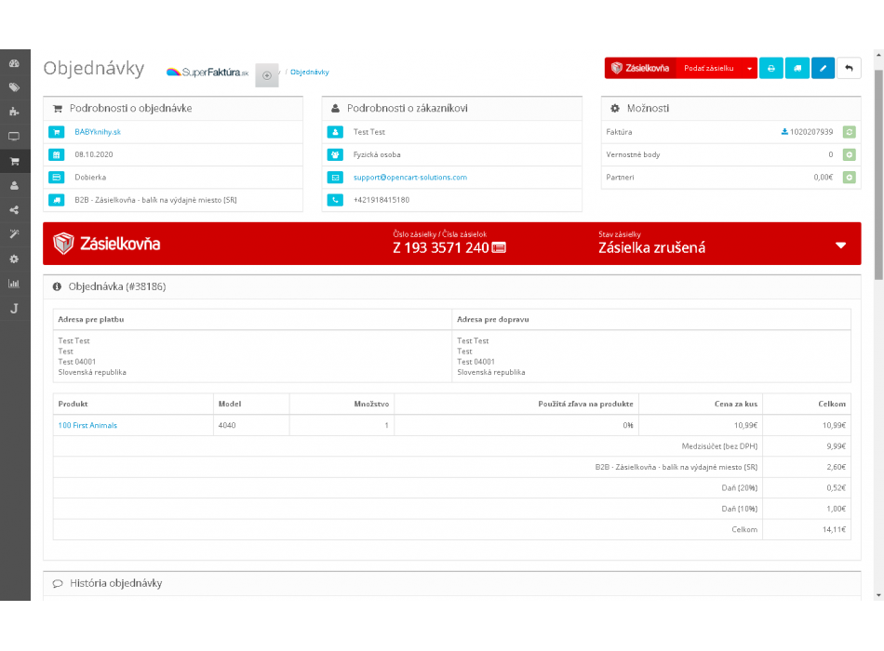This screenshot has width=884, height=651.
Task: Click the scrollbar down arrow
Action: 878,595
